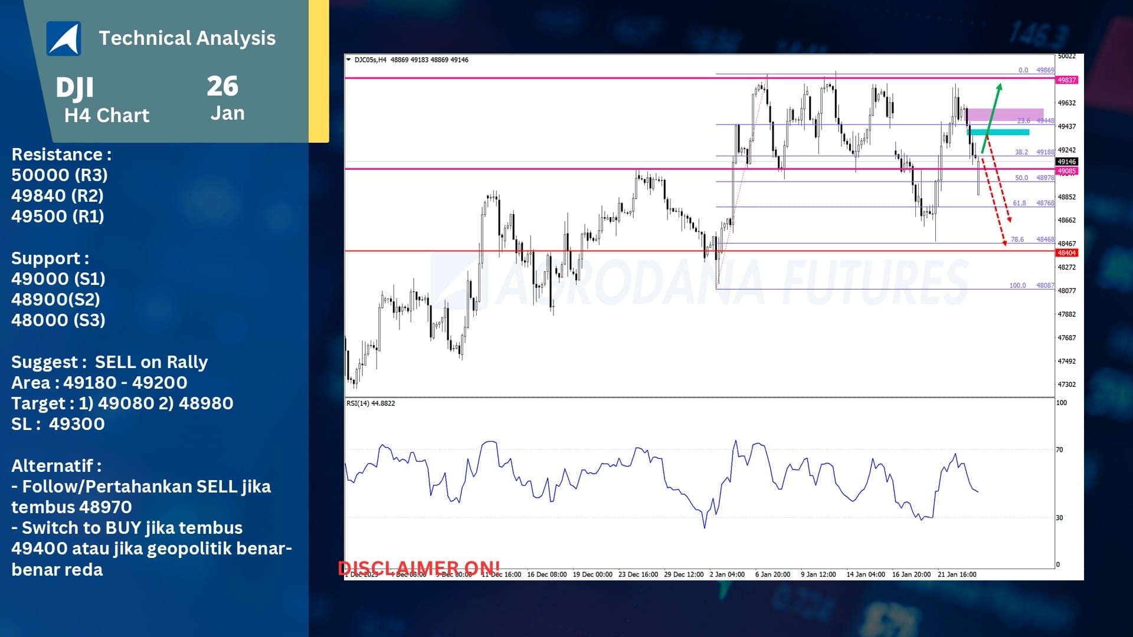This screenshot has height=637, width=1133.
Task: Click the red DISCLAIMER ON! text
Action: (418, 567)
